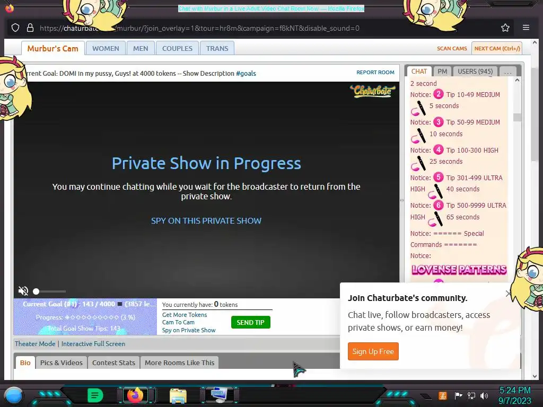Open the COUPLES tab

click(x=177, y=48)
